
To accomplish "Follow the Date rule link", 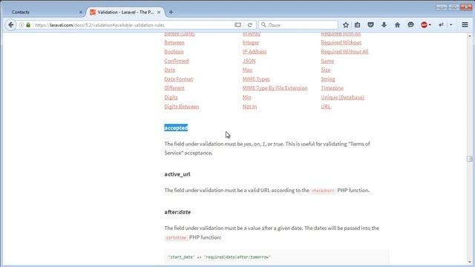I will [x=170, y=70].
